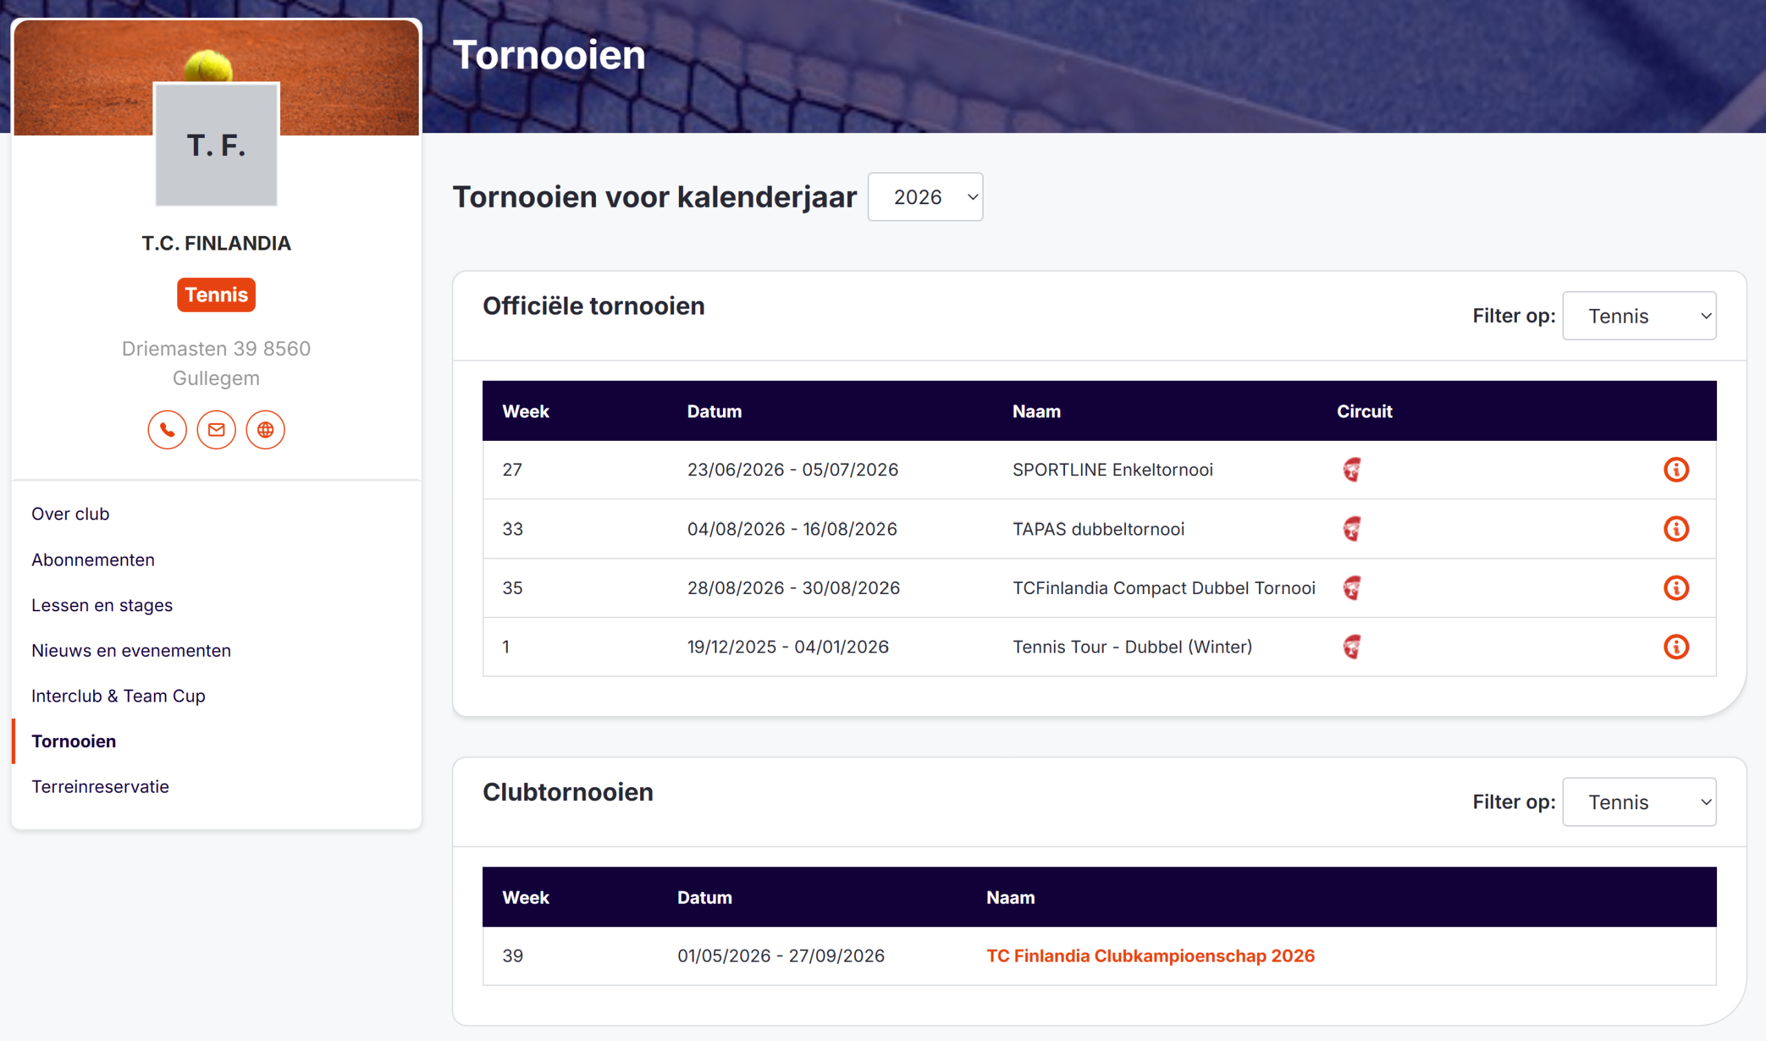Expand Officiële tornooien filter dropdown
Image resolution: width=1766 pixels, height=1041 pixels.
1638,316
